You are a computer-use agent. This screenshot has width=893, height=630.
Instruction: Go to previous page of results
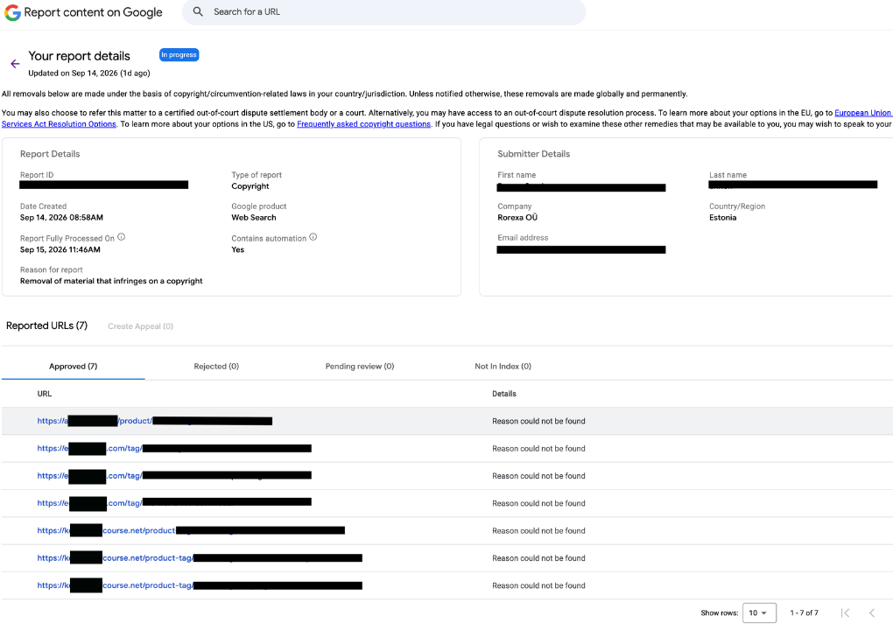pos(872,612)
